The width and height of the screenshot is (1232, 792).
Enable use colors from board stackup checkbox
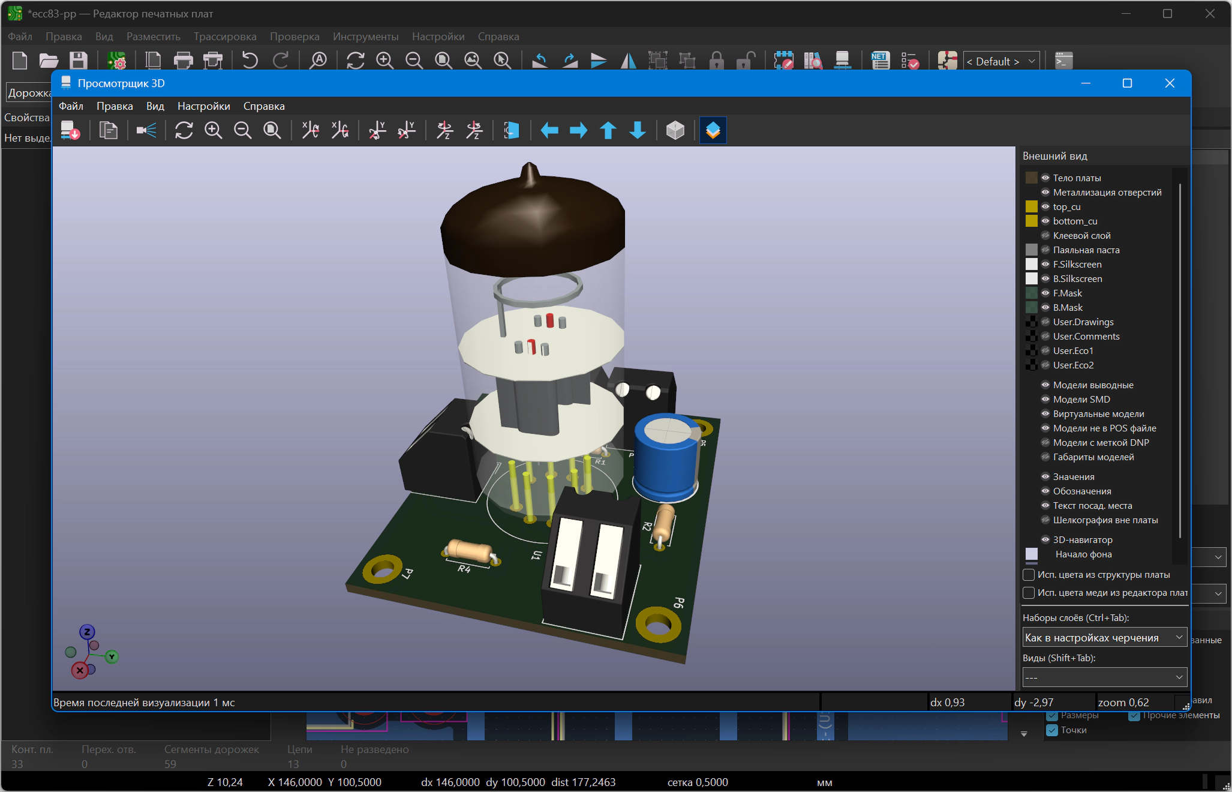tap(1029, 575)
